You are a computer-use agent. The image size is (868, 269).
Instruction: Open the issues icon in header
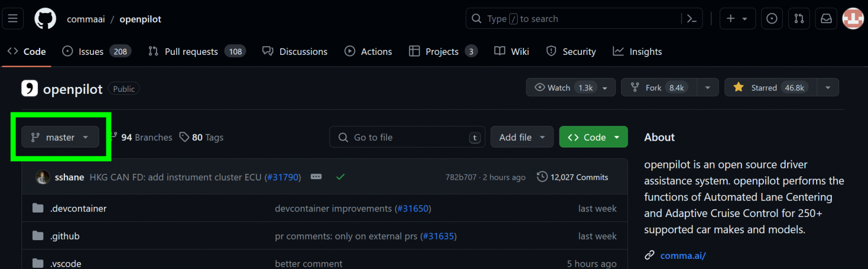[x=771, y=19]
